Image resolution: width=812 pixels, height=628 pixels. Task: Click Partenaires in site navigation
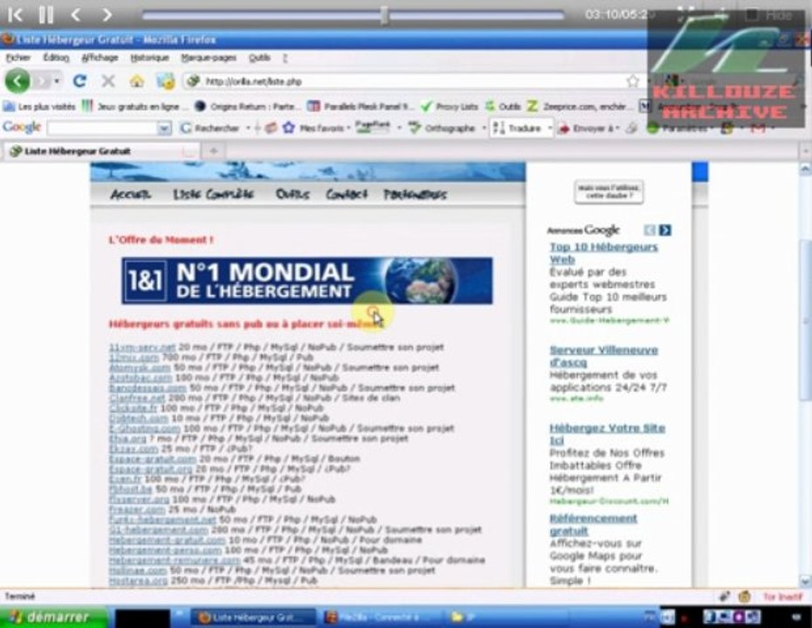[x=415, y=195]
